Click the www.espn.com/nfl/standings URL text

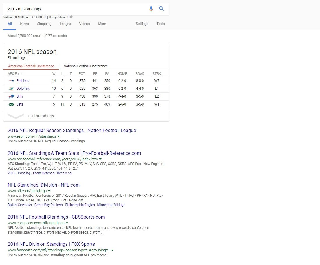coord(32,136)
